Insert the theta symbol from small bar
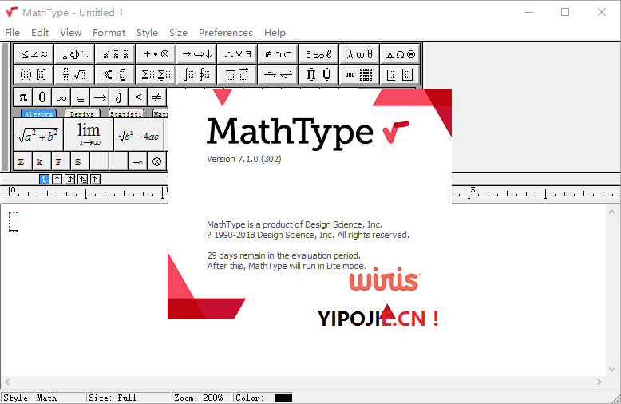The width and height of the screenshot is (621, 404). [42, 97]
